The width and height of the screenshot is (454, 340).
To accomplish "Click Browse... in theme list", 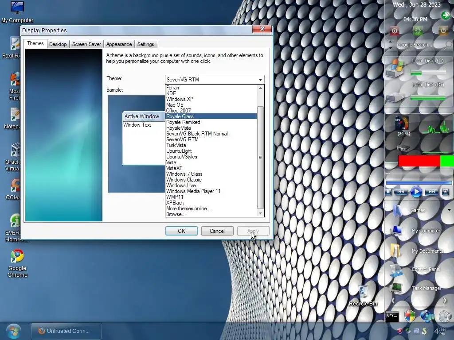I will (x=211, y=214).
